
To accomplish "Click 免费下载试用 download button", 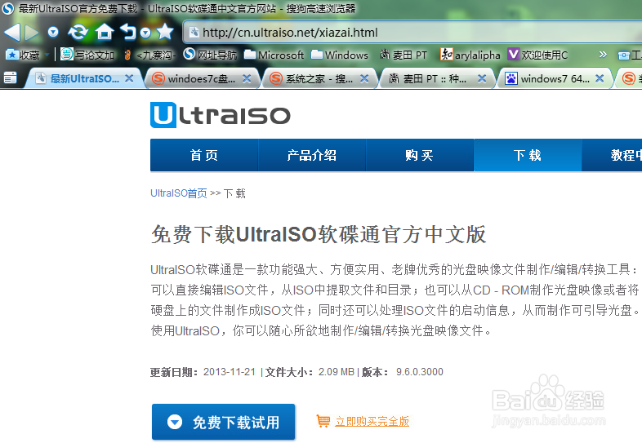I will click(x=224, y=422).
